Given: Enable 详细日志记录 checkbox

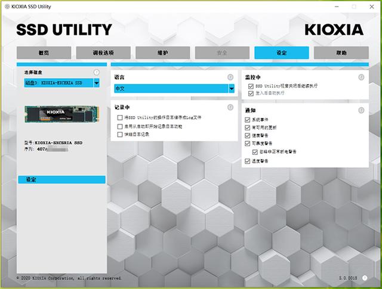Looking at the screenshot, I should [x=119, y=134].
